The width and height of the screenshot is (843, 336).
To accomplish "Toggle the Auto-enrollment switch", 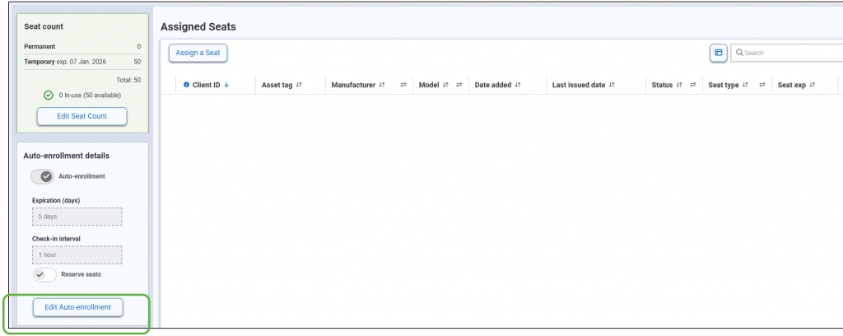I will 42,176.
